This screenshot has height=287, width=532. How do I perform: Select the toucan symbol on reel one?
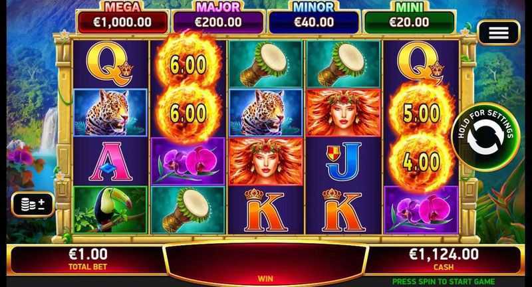(110, 210)
